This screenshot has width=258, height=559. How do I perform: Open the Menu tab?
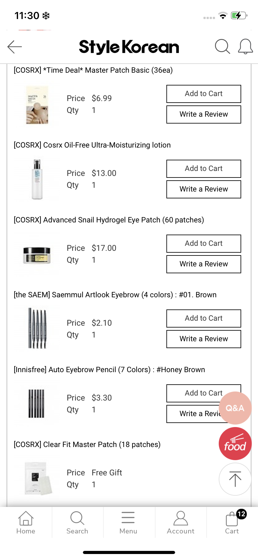pos(128,522)
